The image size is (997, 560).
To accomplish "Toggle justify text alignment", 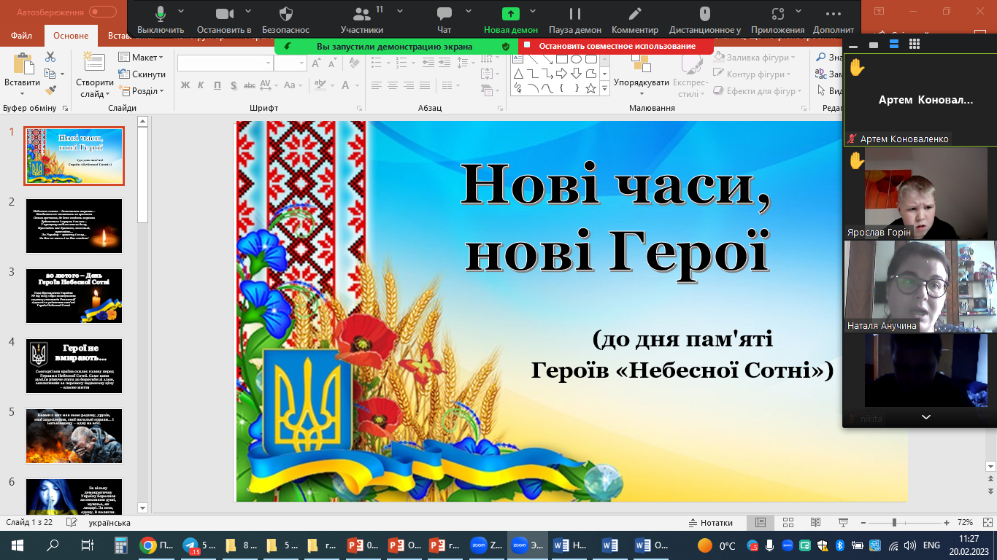I will [x=426, y=85].
